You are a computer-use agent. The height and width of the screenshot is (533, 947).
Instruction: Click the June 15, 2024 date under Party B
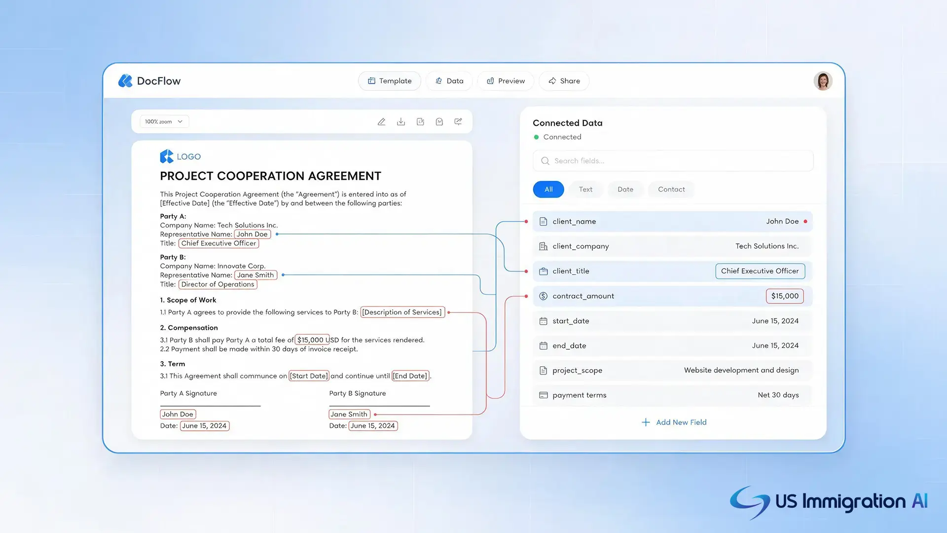click(373, 426)
